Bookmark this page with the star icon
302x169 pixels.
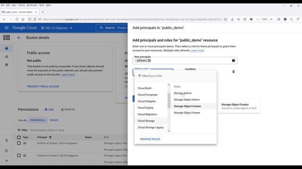coord(226,19)
